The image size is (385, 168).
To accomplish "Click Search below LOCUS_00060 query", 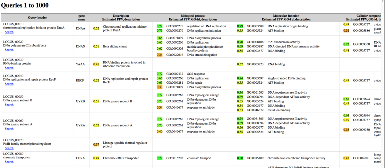I will 9,129.
